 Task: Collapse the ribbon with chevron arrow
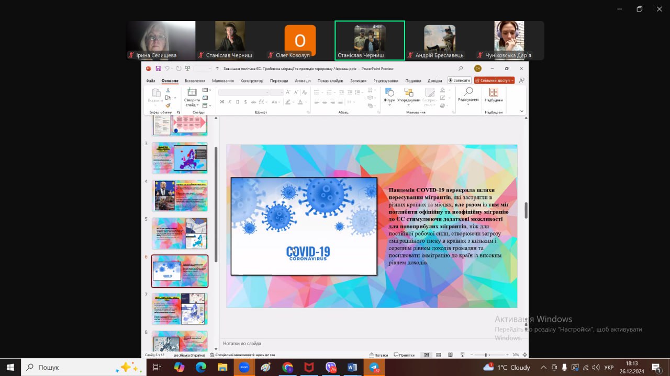click(522, 111)
